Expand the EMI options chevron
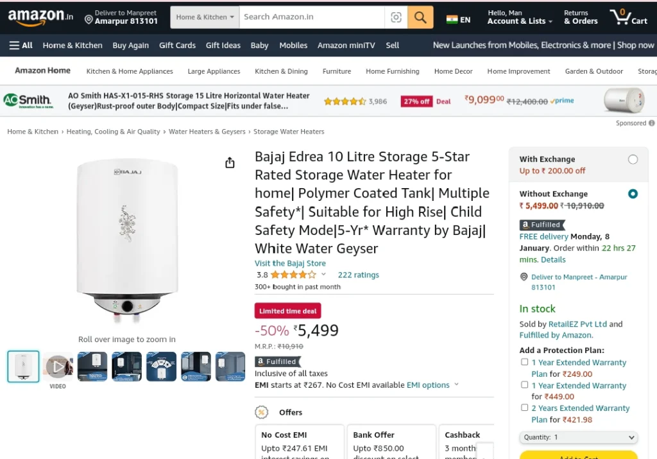 coord(456,385)
